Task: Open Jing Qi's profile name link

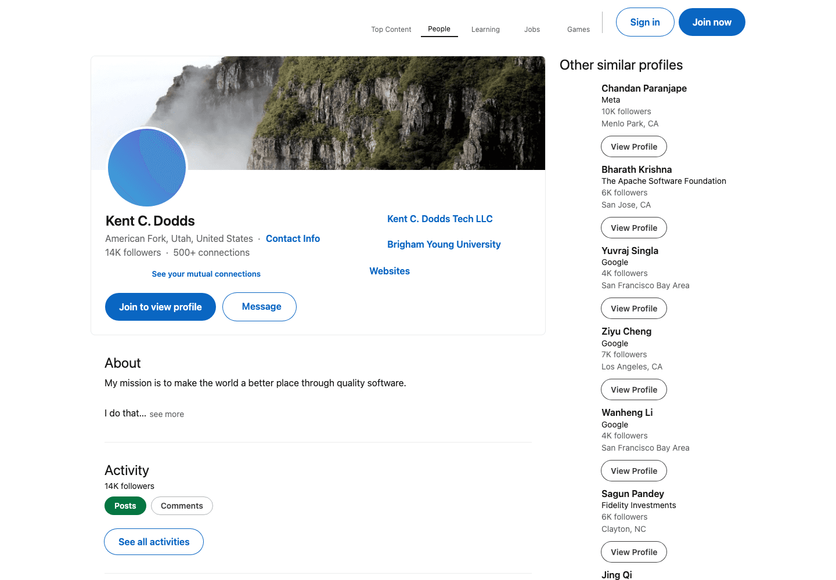Action: click(x=617, y=575)
